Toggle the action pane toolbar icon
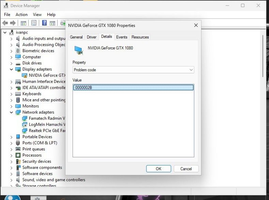This screenshot has height=200, width=269. click(x=52, y=23)
